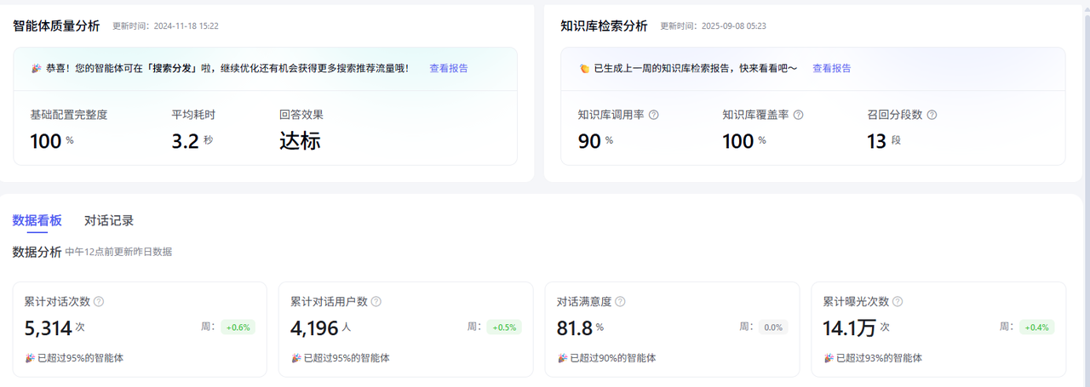Screen dimensions: 1090x387
Task: Click help icon next to 累计对话次数
Action: tap(99, 301)
